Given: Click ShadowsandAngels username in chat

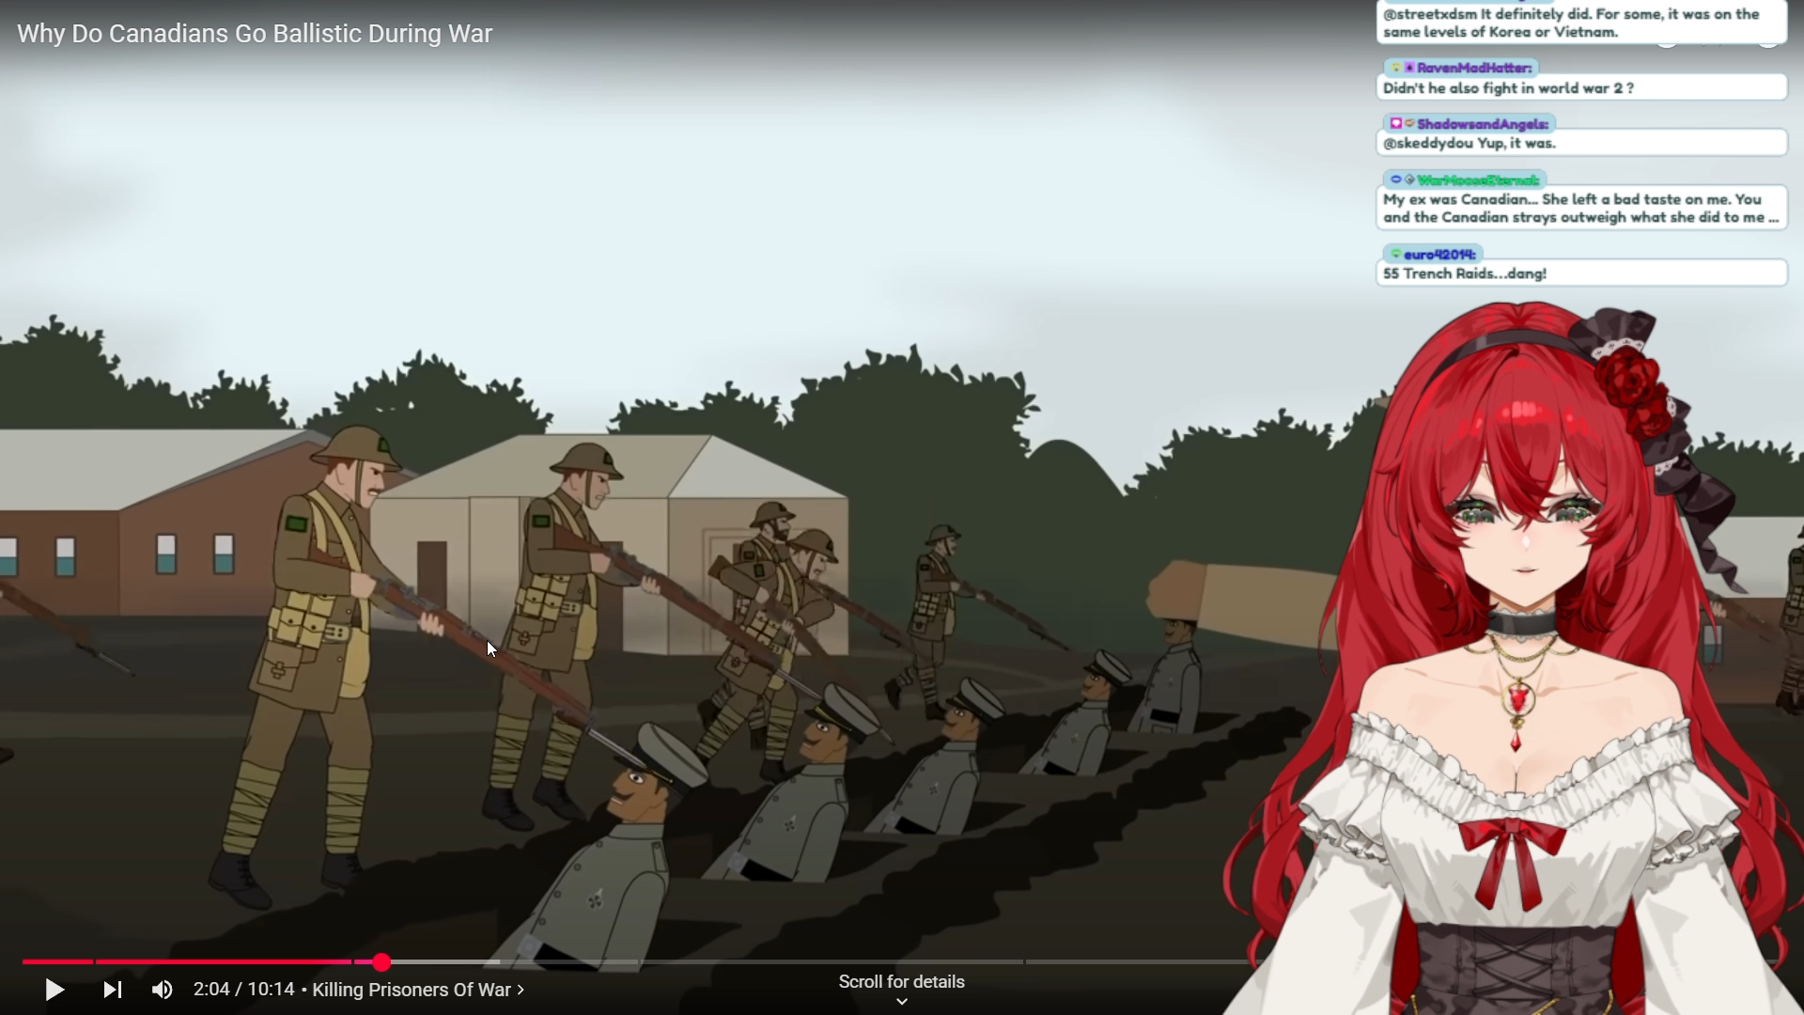Looking at the screenshot, I should pos(1483,124).
